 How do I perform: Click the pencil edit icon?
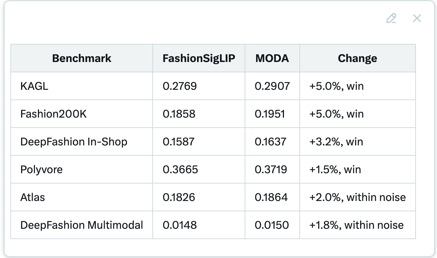point(391,18)
